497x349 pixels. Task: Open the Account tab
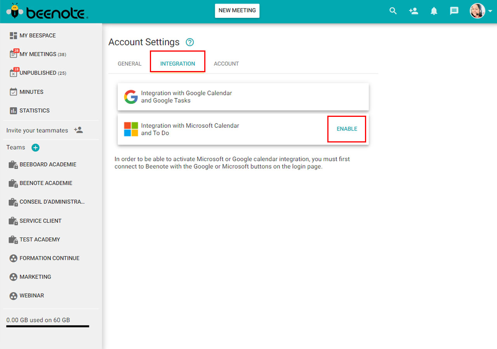point(226,64)
